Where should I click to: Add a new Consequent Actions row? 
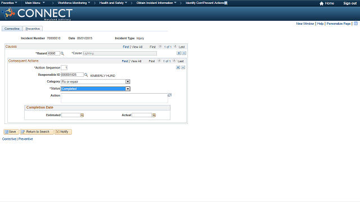pyautogui.click(x=178, y=67)
